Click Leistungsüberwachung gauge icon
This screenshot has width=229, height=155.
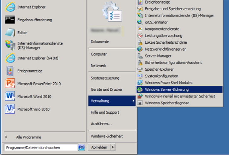[140, 36]
